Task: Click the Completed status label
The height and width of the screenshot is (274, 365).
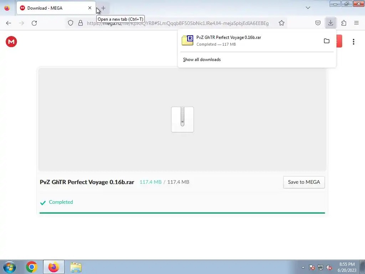Action: click(61, 202)
